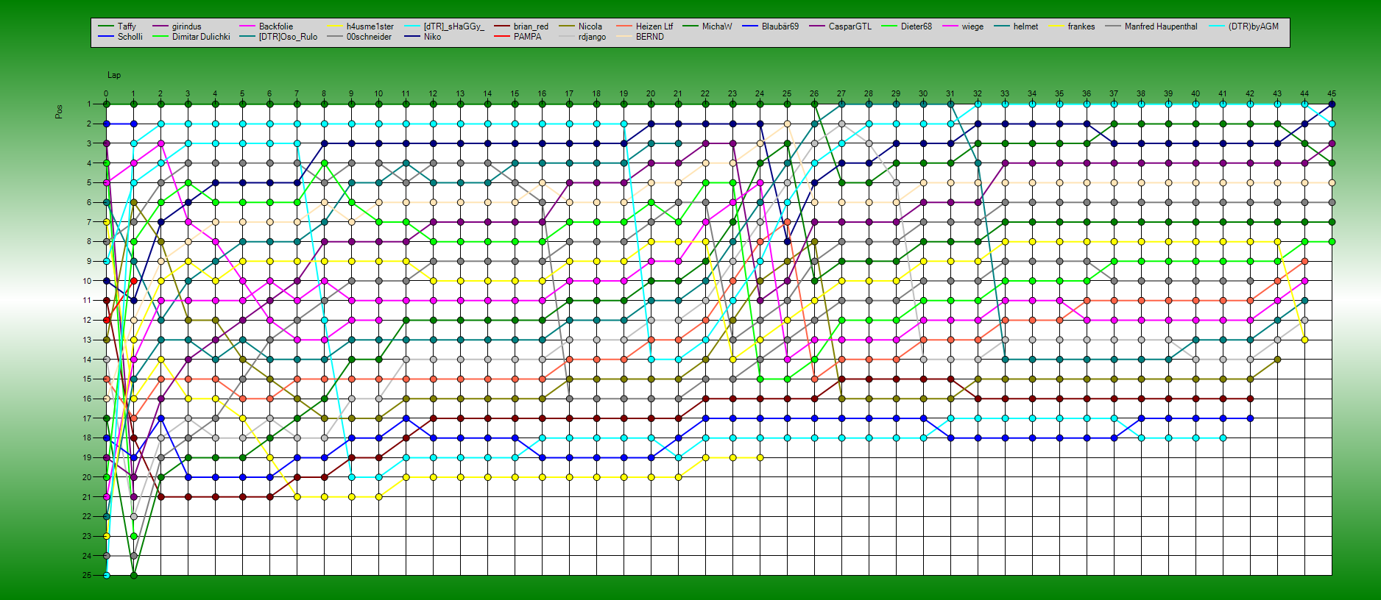Click wiege in the legend
1381x600 pixels.
972,26
